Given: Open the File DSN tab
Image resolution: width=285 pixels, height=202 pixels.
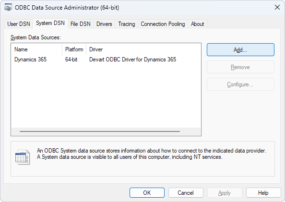Looking at the screenshot, I should 81,24.
